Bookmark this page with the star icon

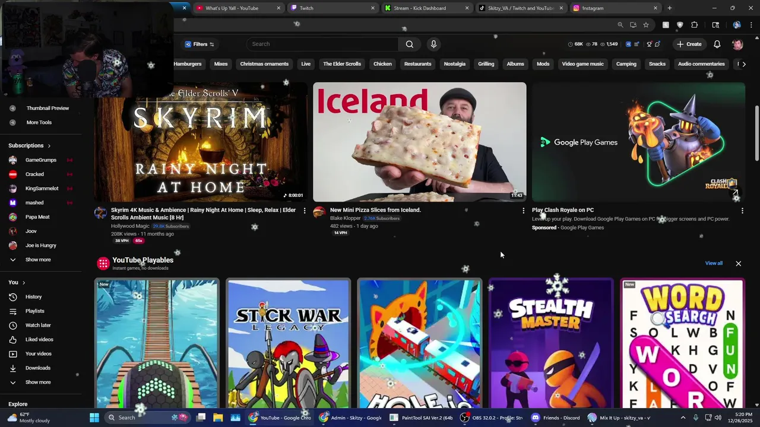[x=646, y=25]
